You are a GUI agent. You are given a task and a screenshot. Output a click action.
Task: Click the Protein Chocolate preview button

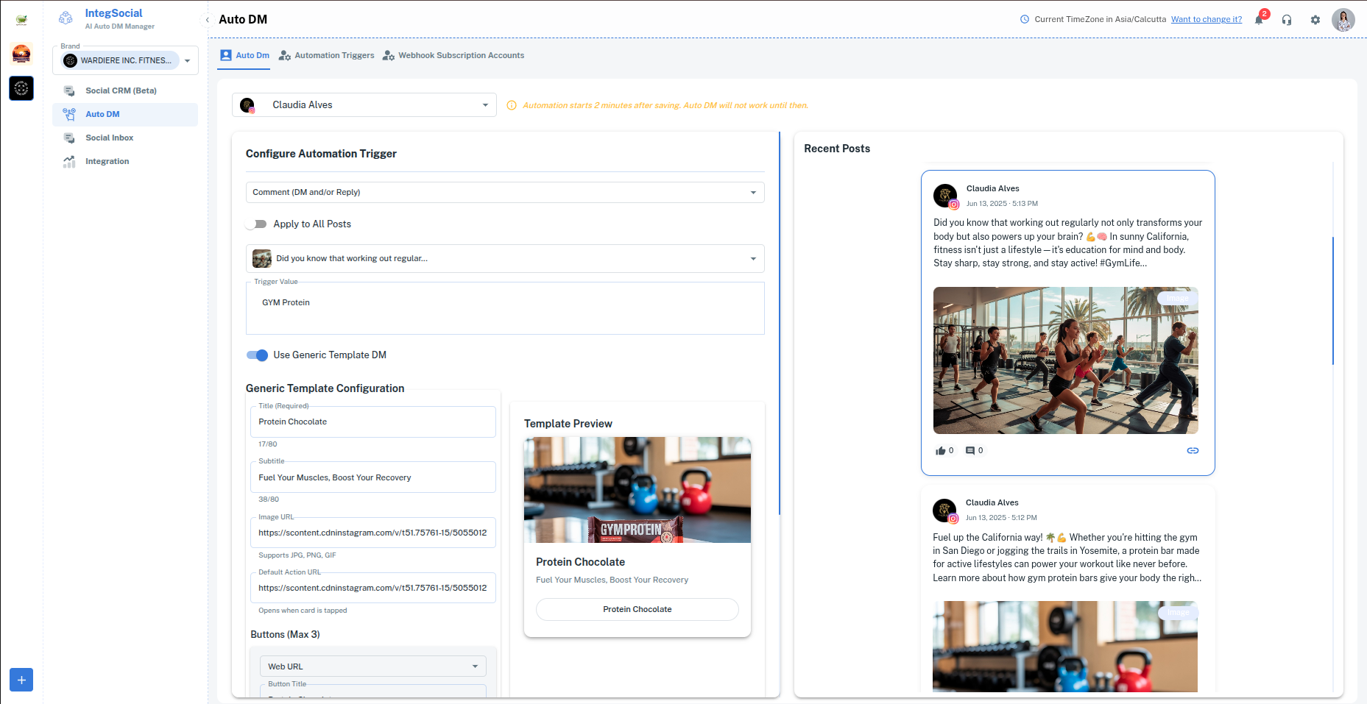tap(637, 609)
